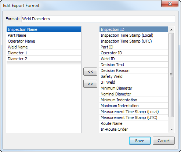Close the Edit Export Format dialog
181x152 pixels.
click(x=170, y=4)
